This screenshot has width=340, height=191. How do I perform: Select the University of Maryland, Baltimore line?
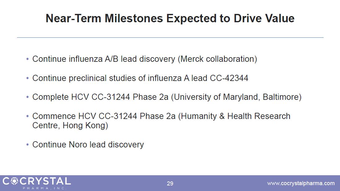(x=167, y=97)
